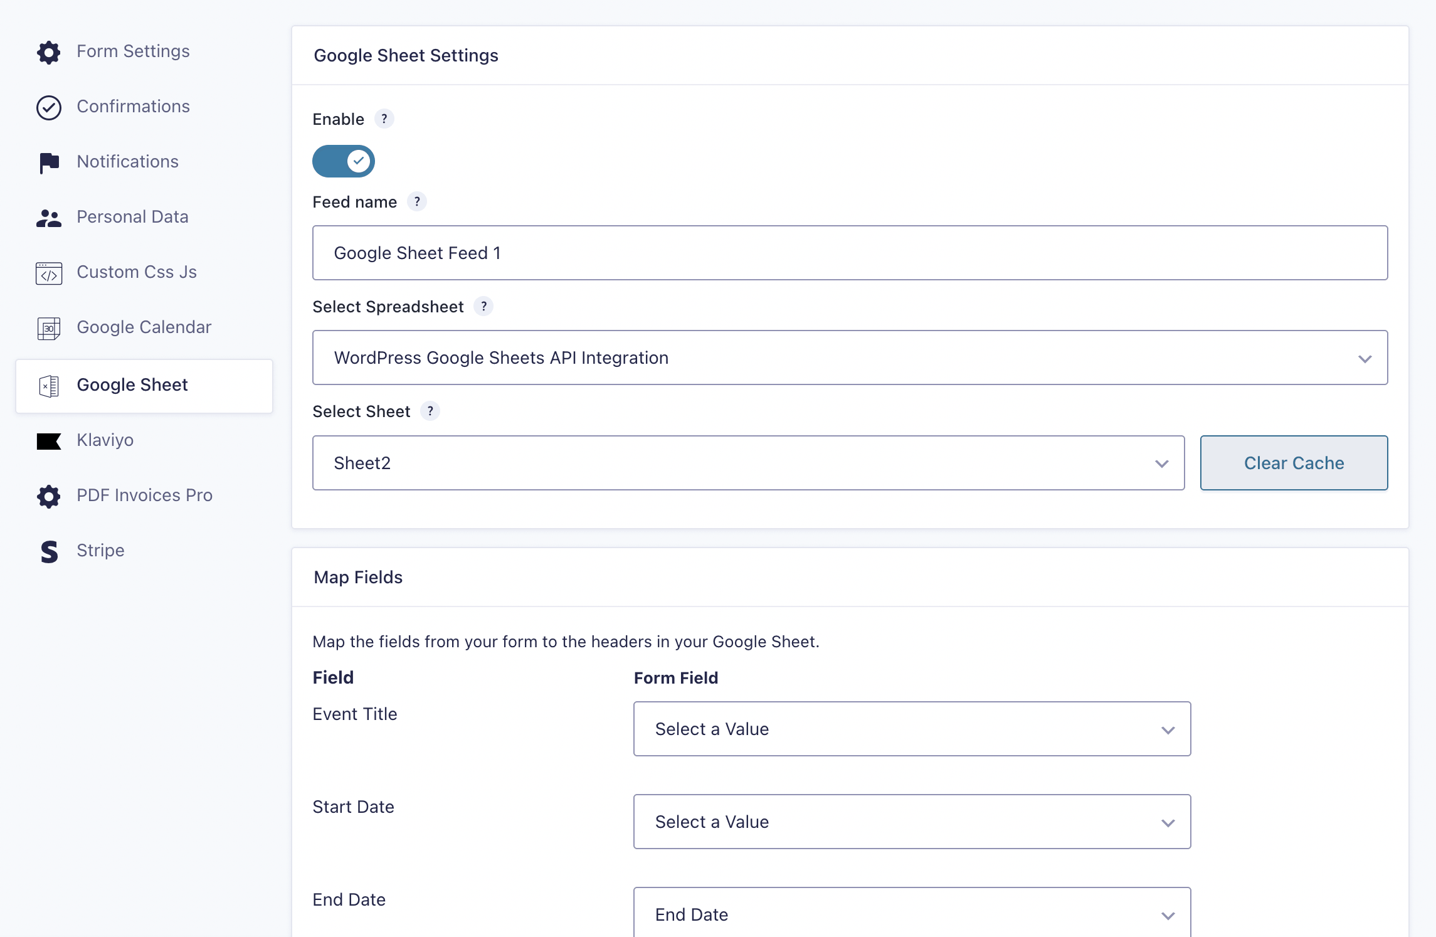Open PDF Invoices Pro settings
Image resolution: width=1436 pixels, height=937 pixels.
tap(144, 495)
